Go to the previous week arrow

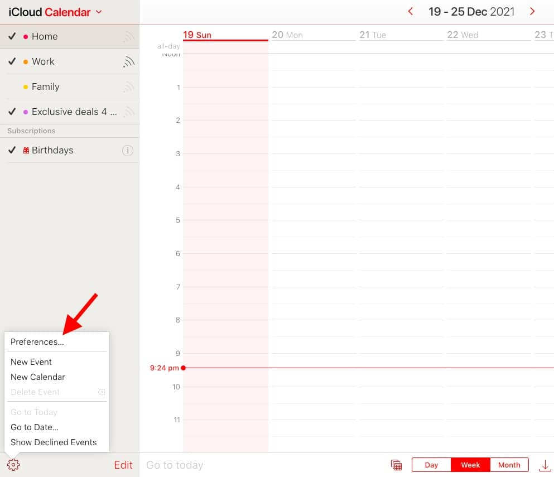pyautogui.click(x=411, y=12)
